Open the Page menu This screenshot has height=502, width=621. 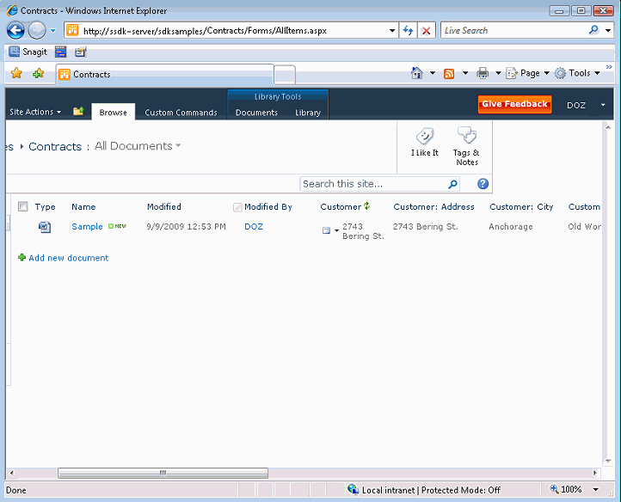pyautogui.click(x=527, y=73)
